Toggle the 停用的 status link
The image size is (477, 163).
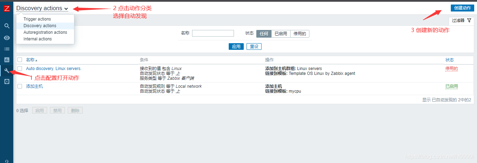[x=452, y=69]
